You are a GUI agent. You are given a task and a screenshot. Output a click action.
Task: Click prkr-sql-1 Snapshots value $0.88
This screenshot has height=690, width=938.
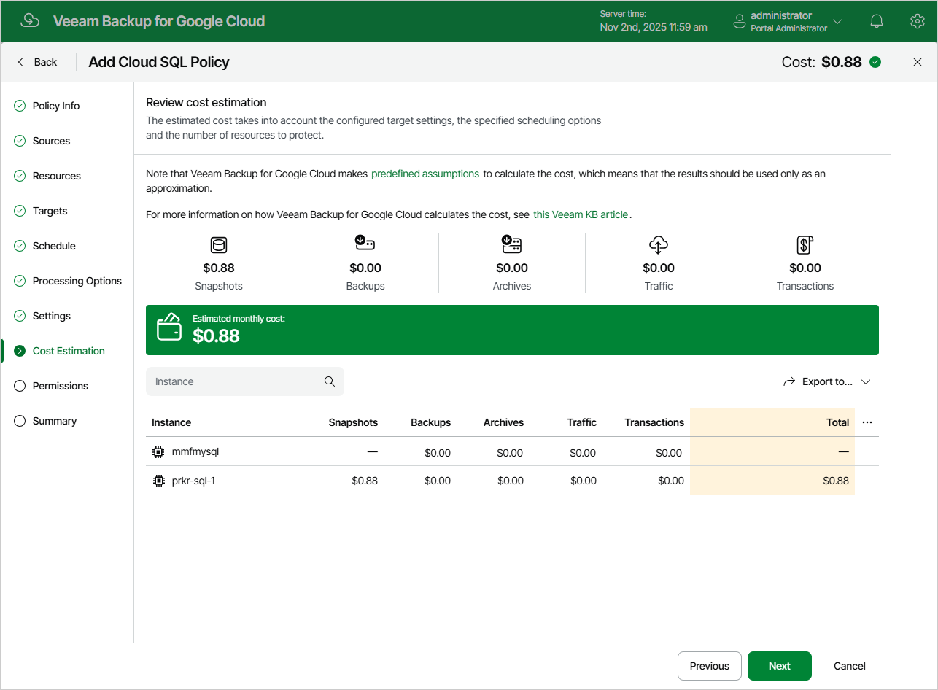(365, 481)
